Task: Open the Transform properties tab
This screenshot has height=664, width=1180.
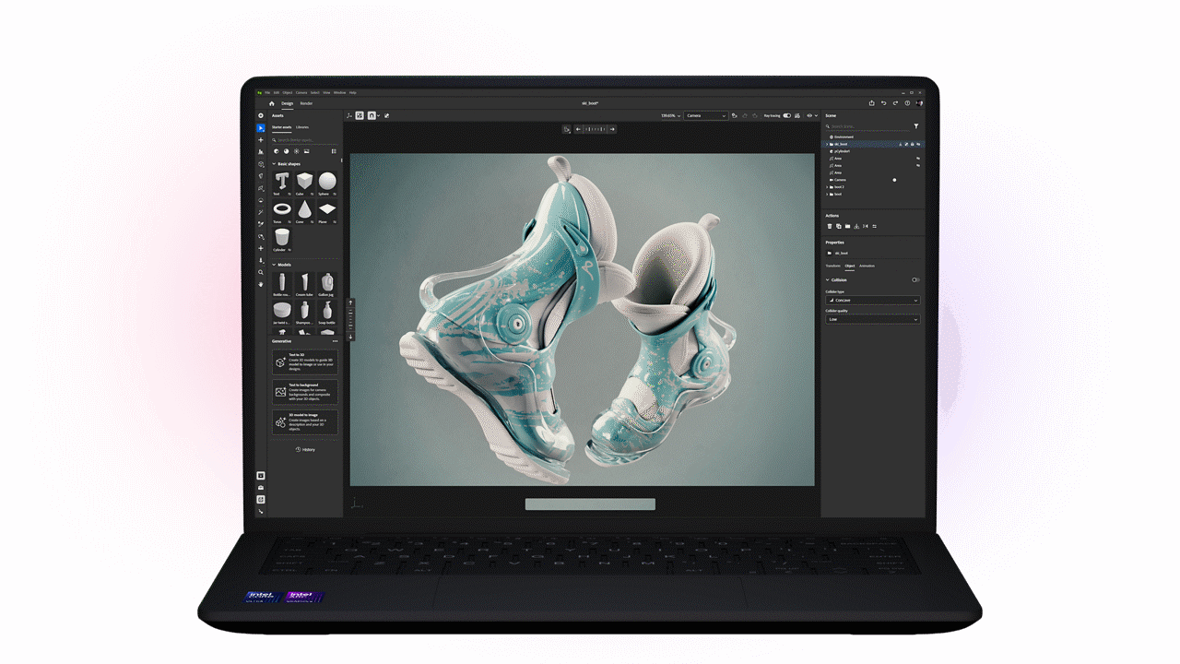Action: click(x=832, y=266)
